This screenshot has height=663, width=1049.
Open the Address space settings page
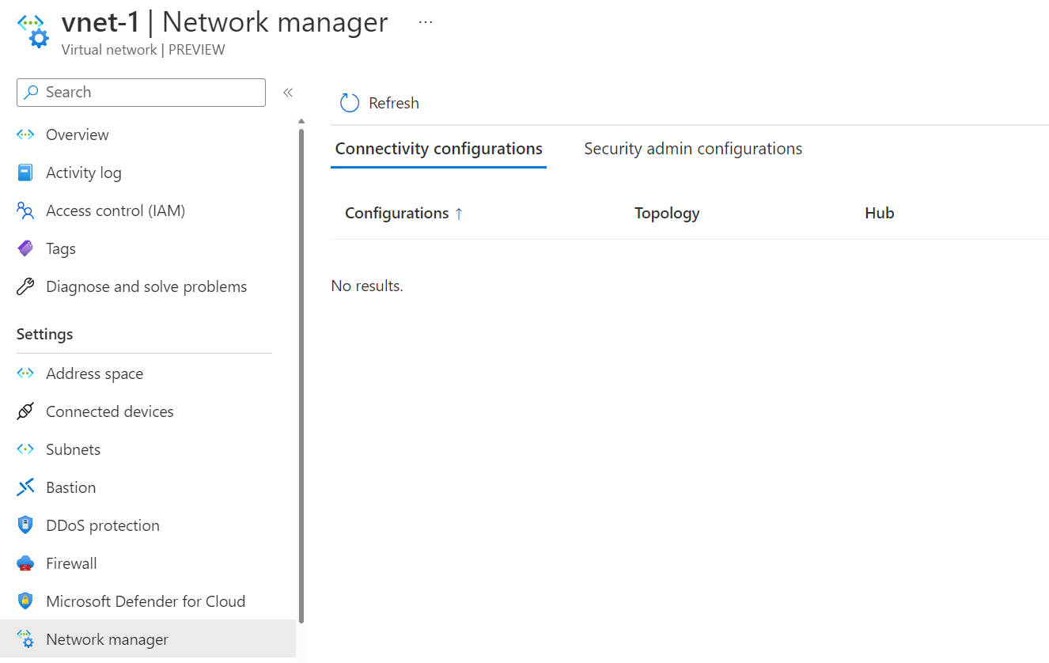94,373
